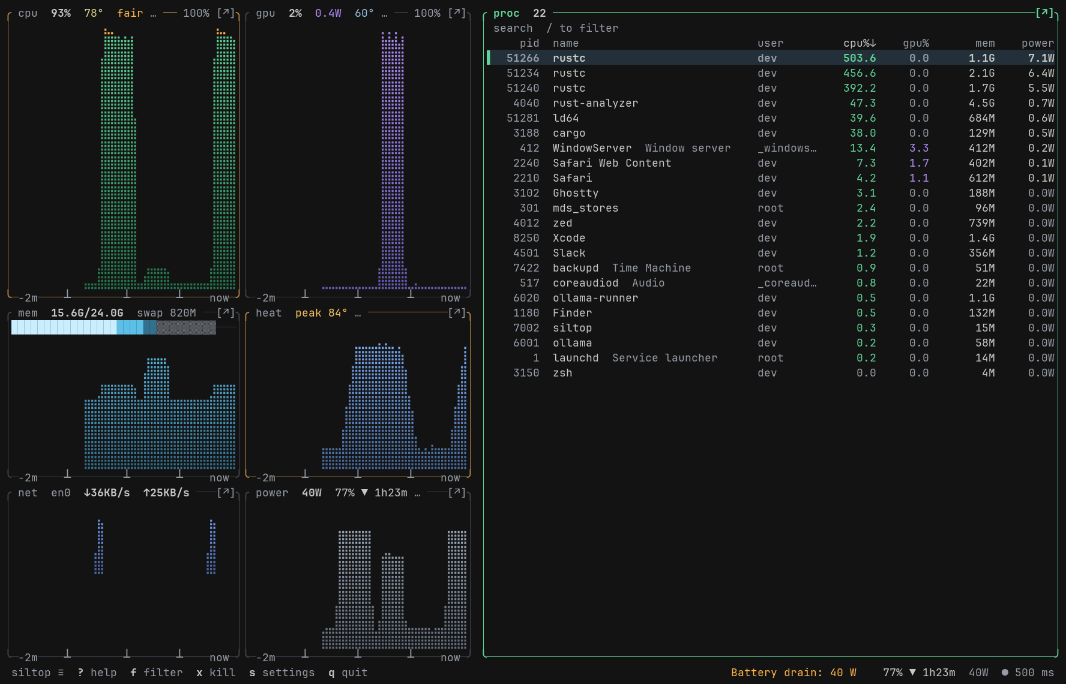Sort processes by pid column
The height and width of the screenshot is (684, 1066).
[529, 43]
